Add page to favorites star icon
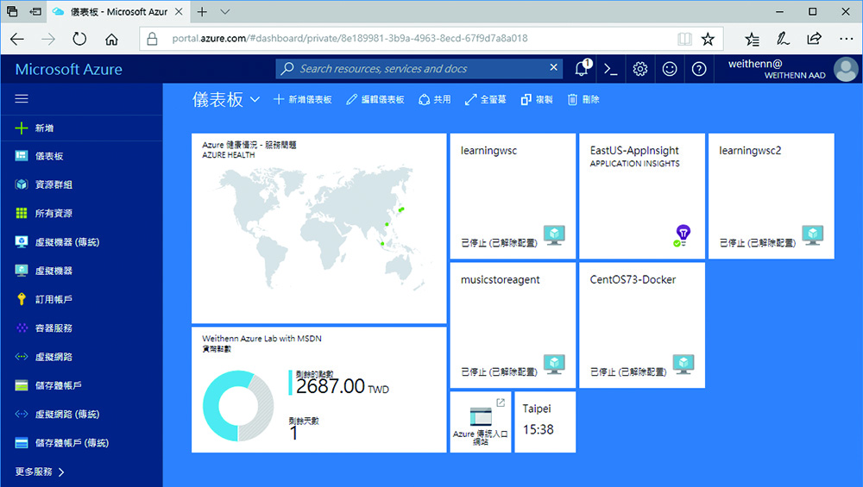The width and height of the screenshot is (863, 487). pos(708,39)
